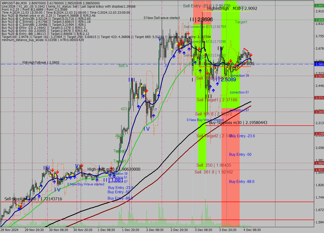
Task: Click the blue 2.580 current price tag
Action: (x=319, y=64)
